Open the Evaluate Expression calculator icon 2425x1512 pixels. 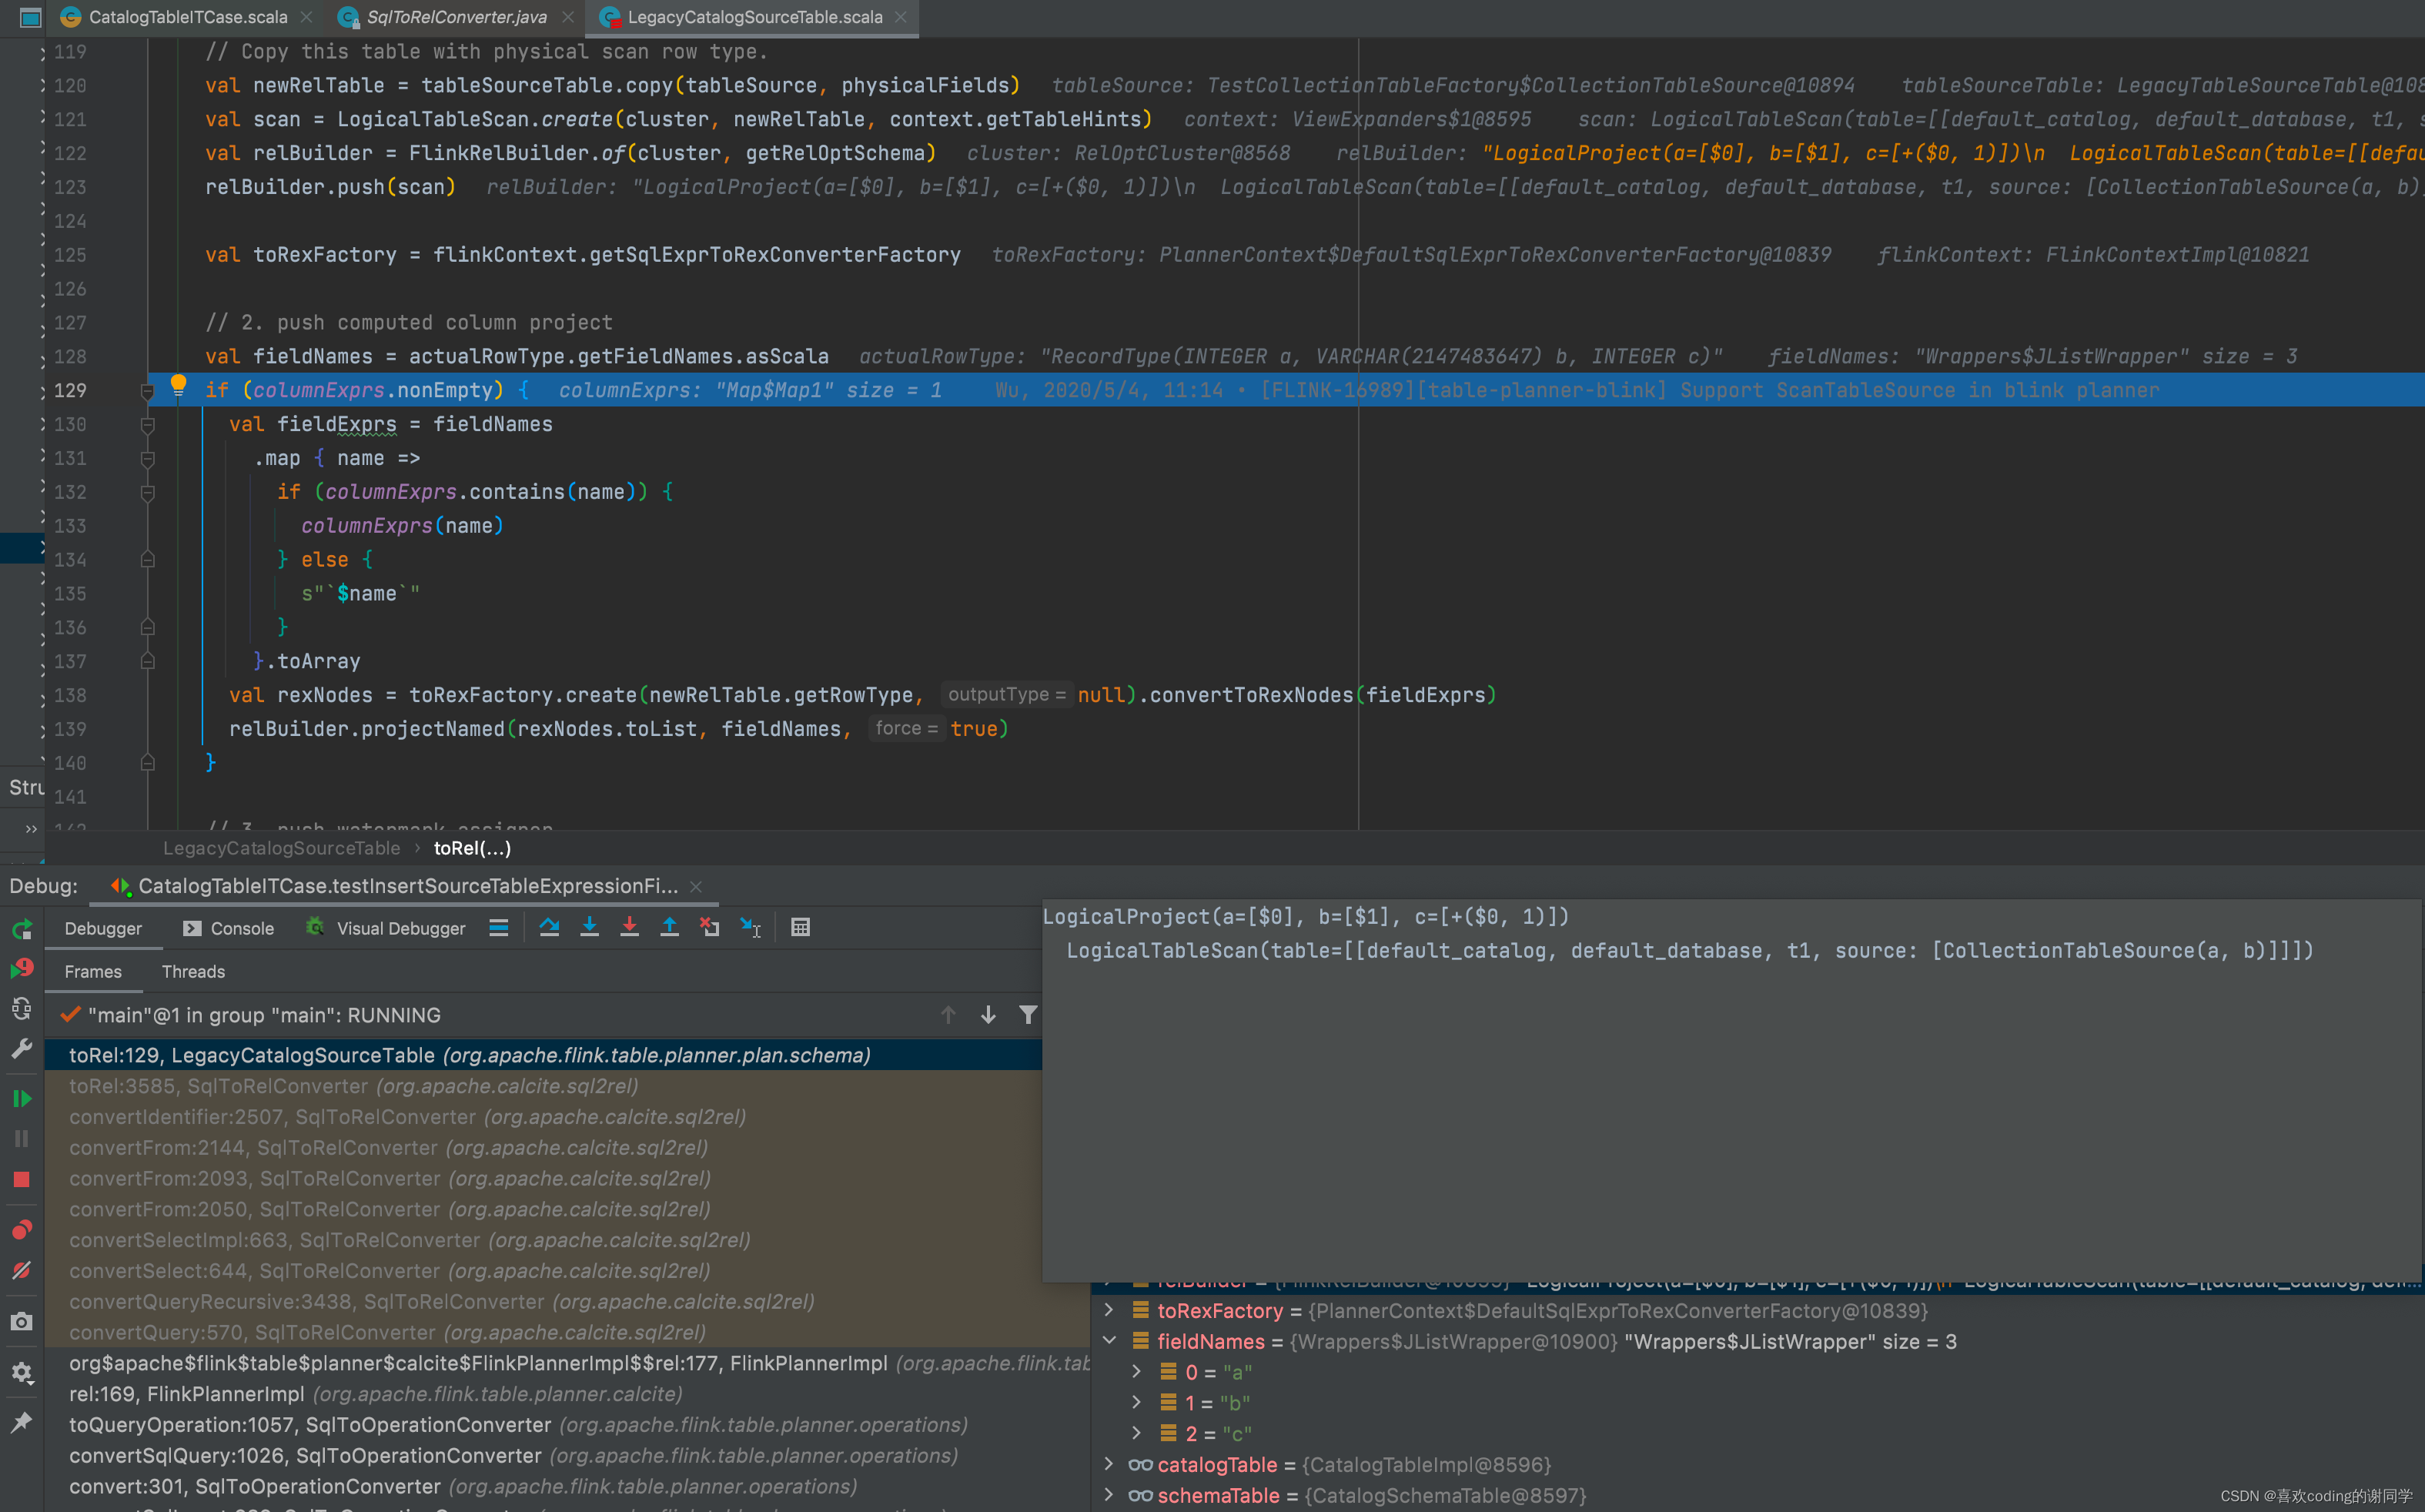pyautogui.click(x=800, y=927)
